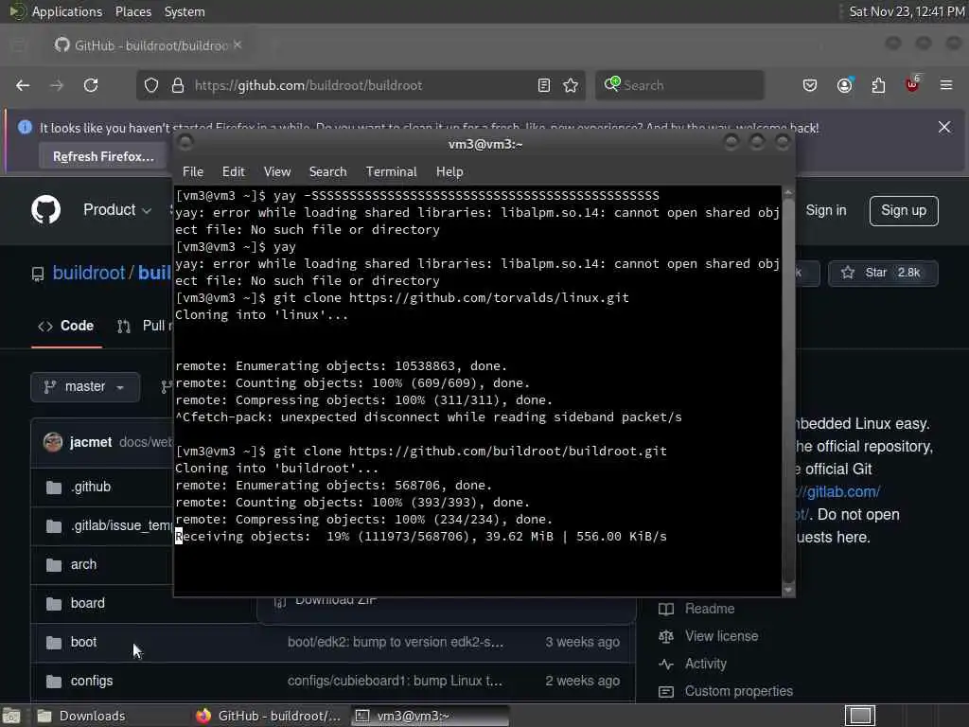969x727 pixels.
Task: Open the Activity link in the sidebar
Action: (706, 664)
